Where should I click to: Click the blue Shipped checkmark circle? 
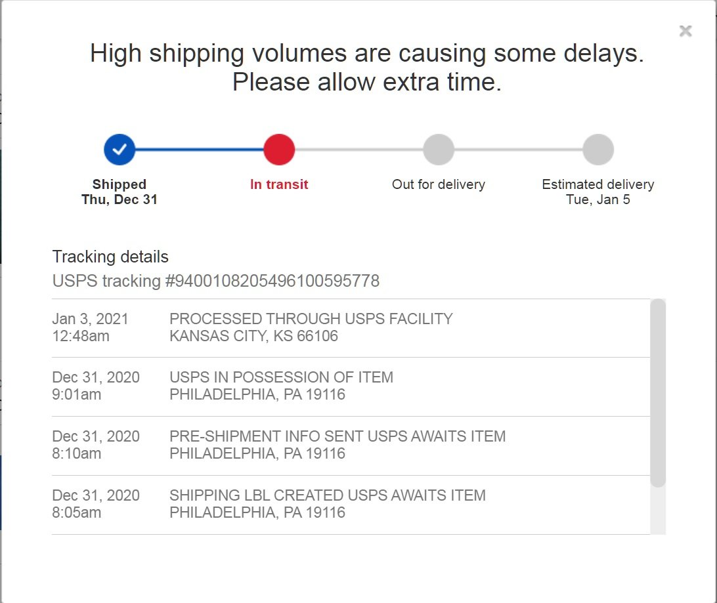pyautogui.click(x=119, y=150)
